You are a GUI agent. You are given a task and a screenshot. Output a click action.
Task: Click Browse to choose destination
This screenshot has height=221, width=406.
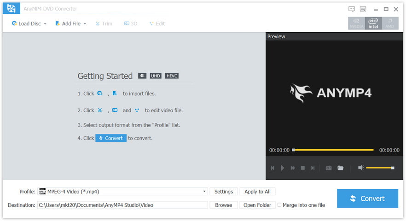tap(224, 205)
